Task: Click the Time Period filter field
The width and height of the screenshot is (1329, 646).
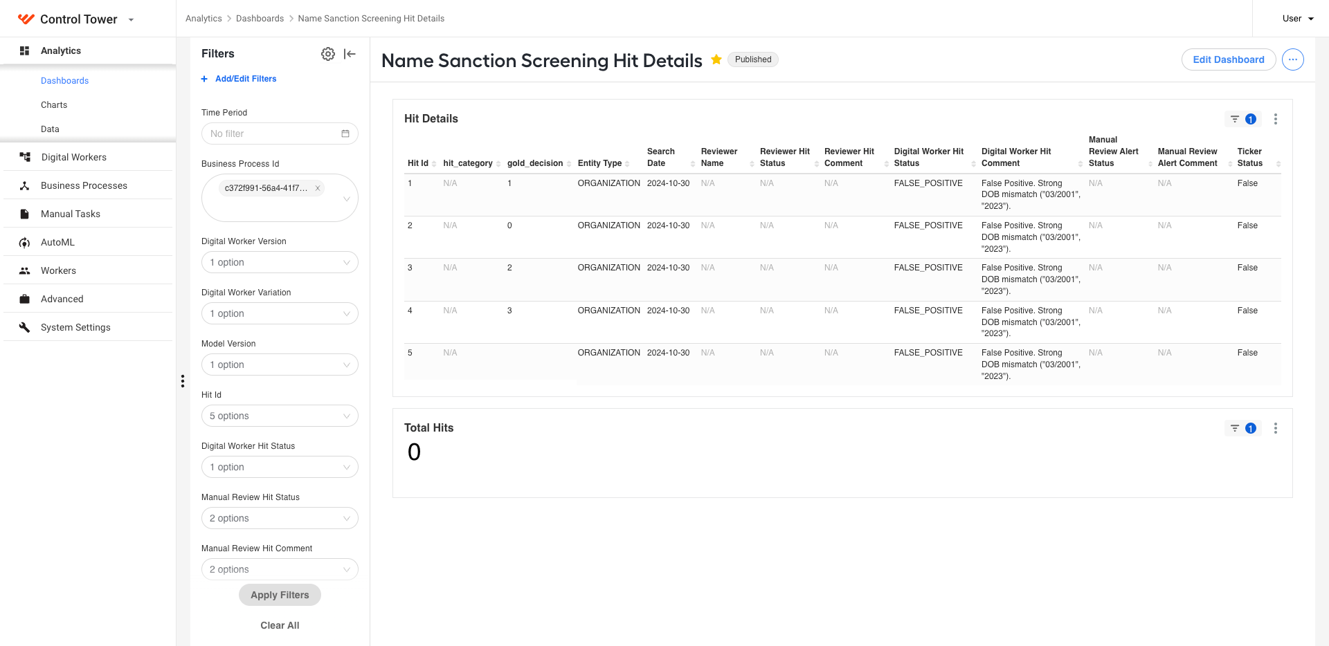Action: point(280,133)
